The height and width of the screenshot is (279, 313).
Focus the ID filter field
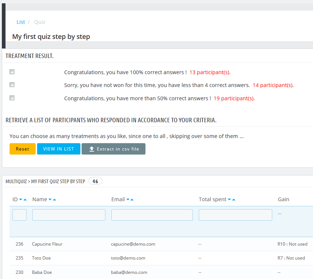[19, 215]
